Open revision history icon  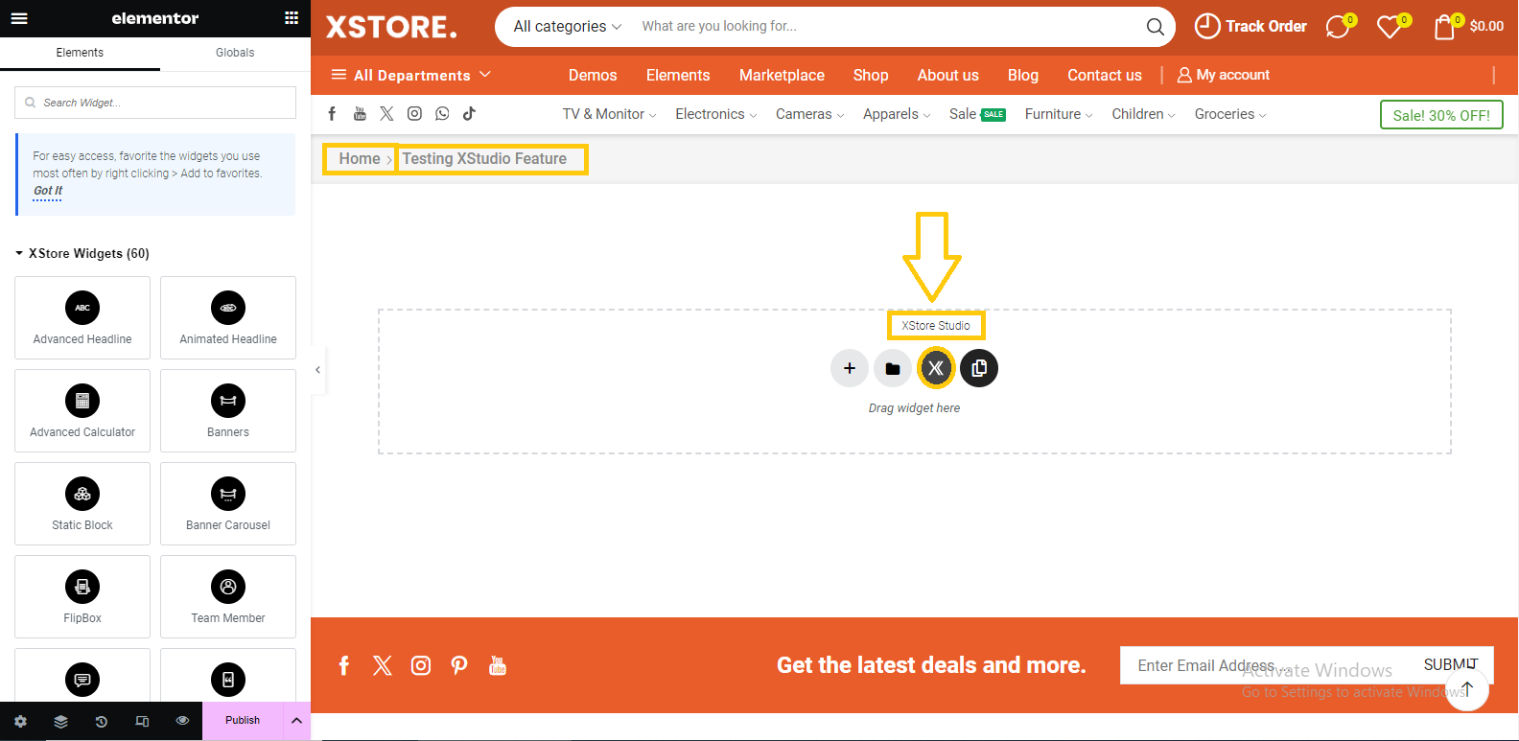[x=101, y=721]
